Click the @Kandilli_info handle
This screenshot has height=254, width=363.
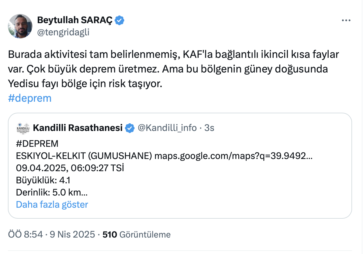click(167, 128)
